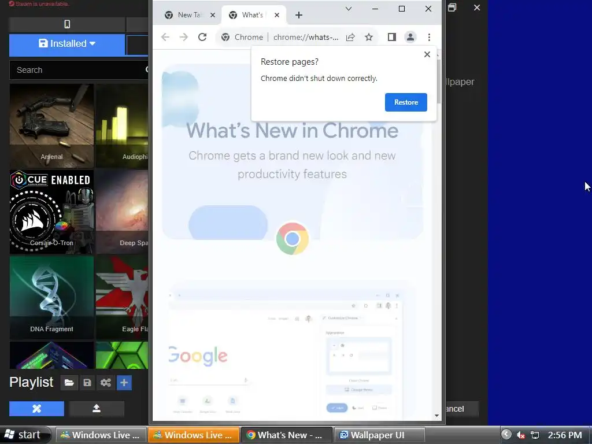Select the Arsenal wallpaper
The width and height of the screenshot is (592, 444).
(51, 125)
